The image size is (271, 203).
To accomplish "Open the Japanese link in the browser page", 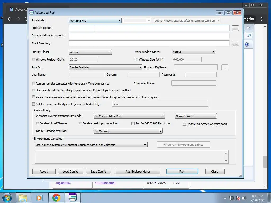I will tap(63, 183).
